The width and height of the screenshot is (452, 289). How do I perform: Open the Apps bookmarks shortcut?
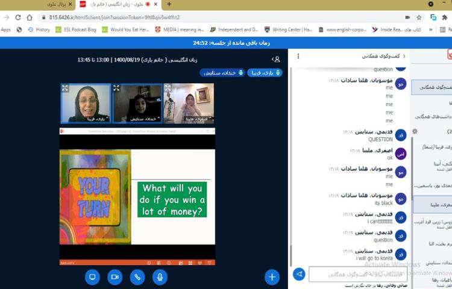point(5,30)
